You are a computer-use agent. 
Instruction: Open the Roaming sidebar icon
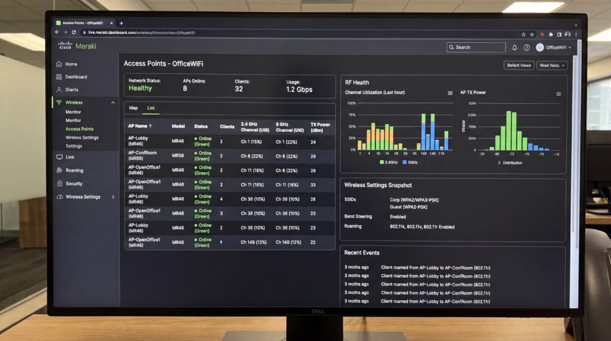pos(59,170)
